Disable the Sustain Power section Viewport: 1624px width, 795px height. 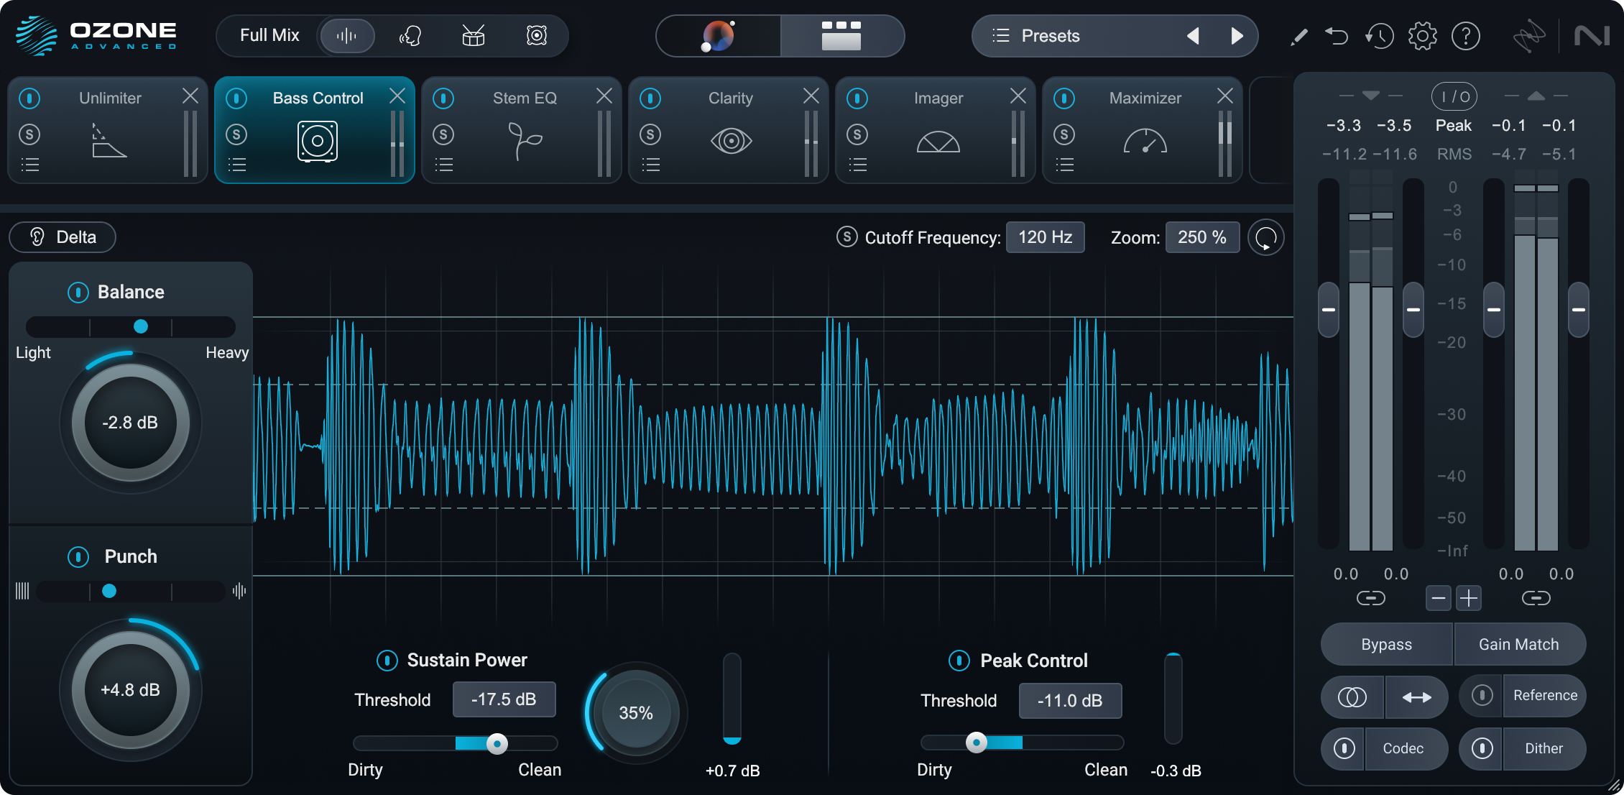[387, 660]
